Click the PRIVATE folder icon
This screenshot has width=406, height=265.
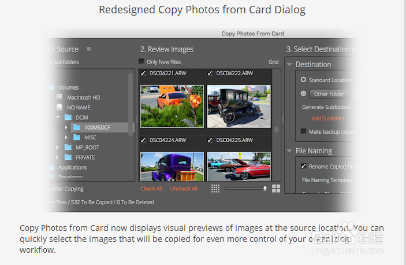click(x=68, y=157)
